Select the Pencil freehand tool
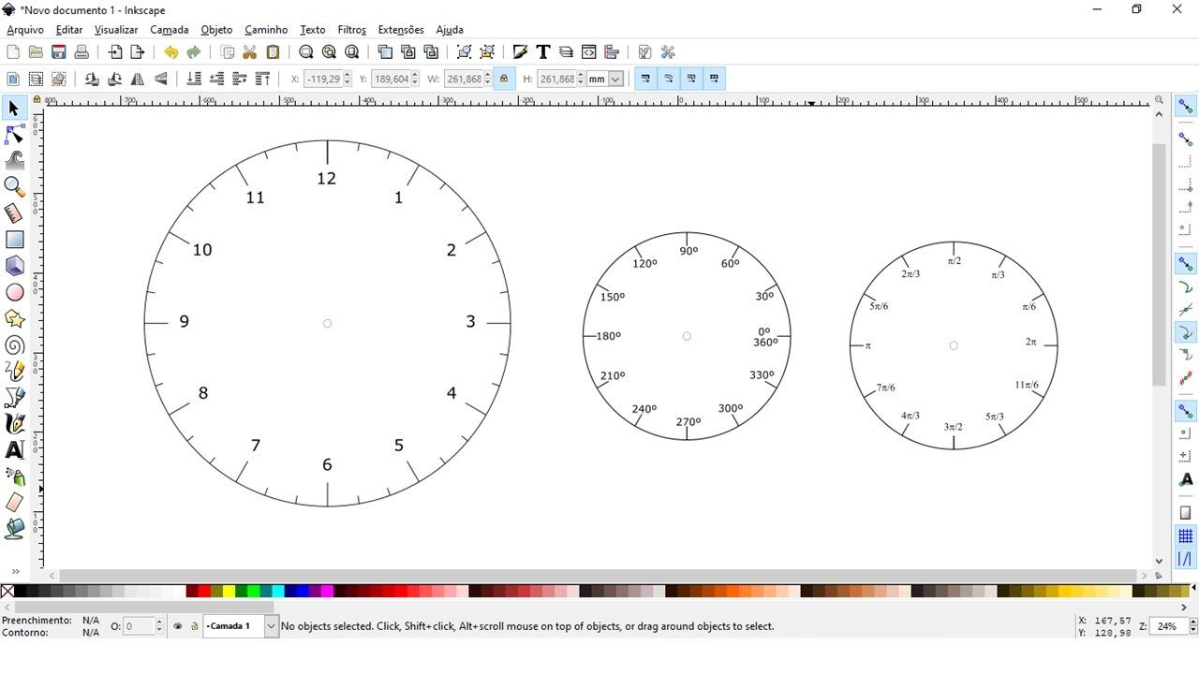The width and height of the screenshot is (1199, 674). pyautogui.click(x=14, y=372)
